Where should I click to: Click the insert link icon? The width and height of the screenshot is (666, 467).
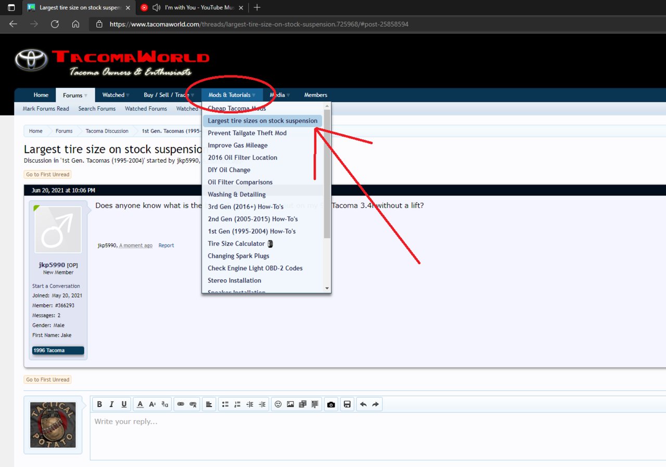(181, 404)
